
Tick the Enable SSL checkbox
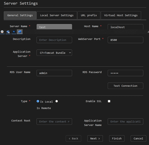click(109, 101)
